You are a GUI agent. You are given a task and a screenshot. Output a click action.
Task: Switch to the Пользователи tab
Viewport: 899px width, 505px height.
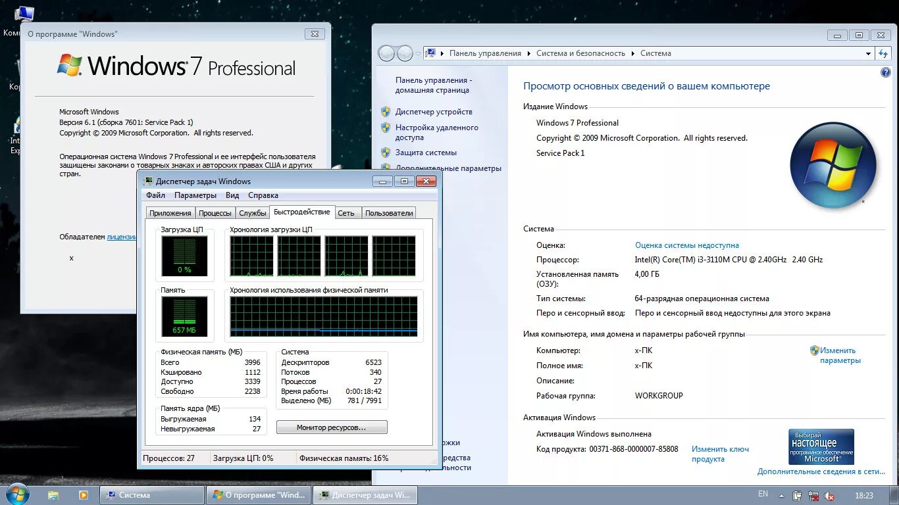point(389,213)
